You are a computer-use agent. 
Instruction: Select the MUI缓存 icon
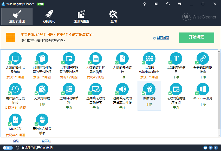pyautogui.click(x=15, y=120)
